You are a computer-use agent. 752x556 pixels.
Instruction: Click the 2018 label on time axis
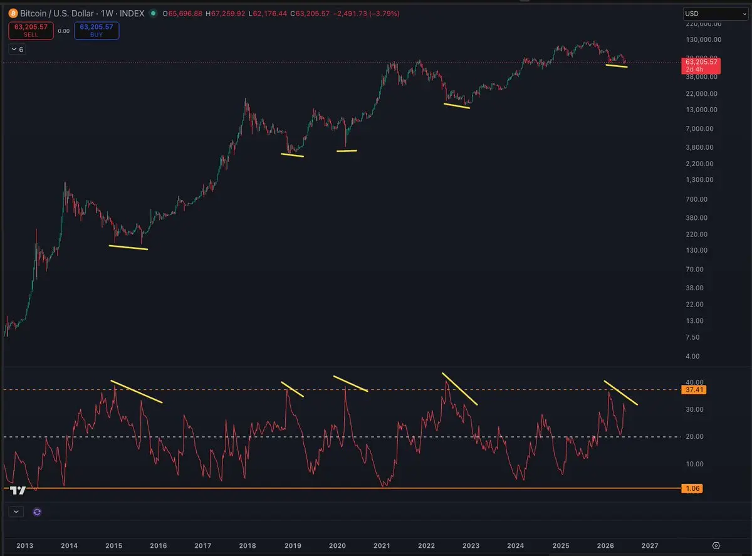coord(248,546)
